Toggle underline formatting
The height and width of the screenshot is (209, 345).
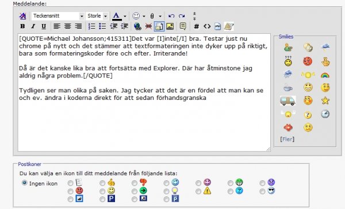(x=44, y=26)
